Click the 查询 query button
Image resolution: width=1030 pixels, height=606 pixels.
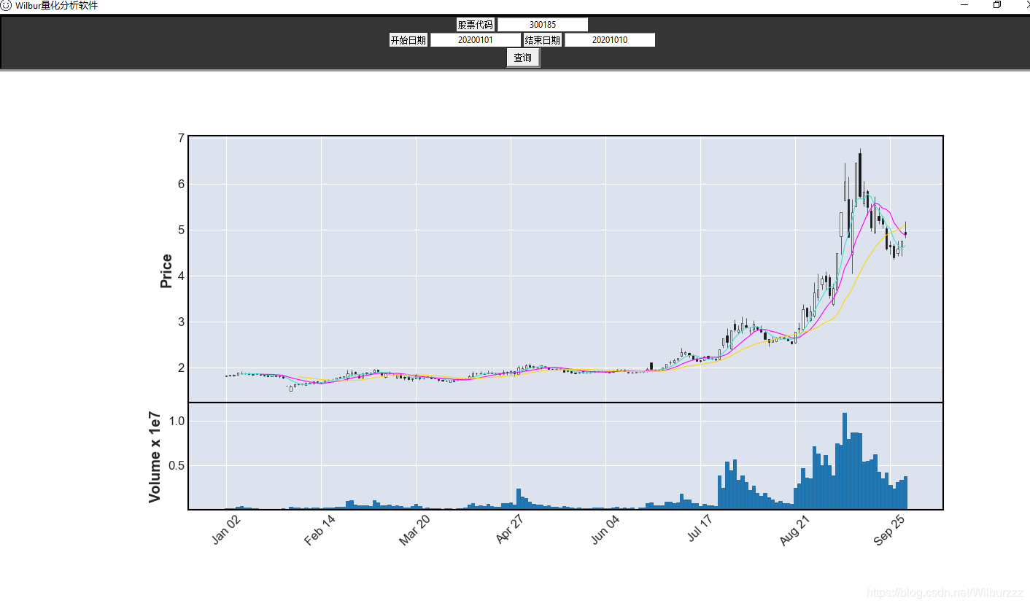[x=523, y=58]
